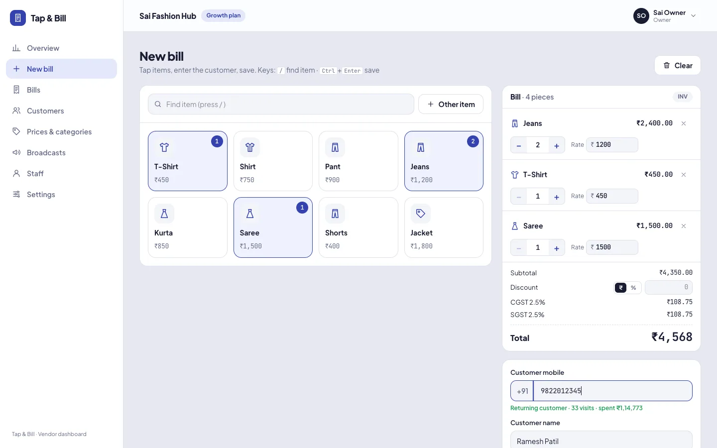Add a Pant to the bill
717x448 pixels.
click(358, 161)
